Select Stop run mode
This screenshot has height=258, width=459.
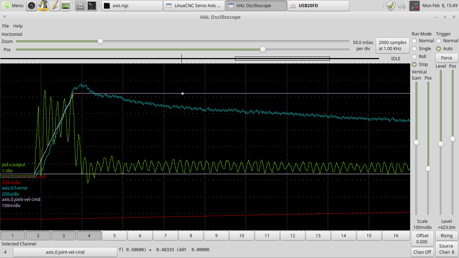pyautogui.click(x=420, y=64)
